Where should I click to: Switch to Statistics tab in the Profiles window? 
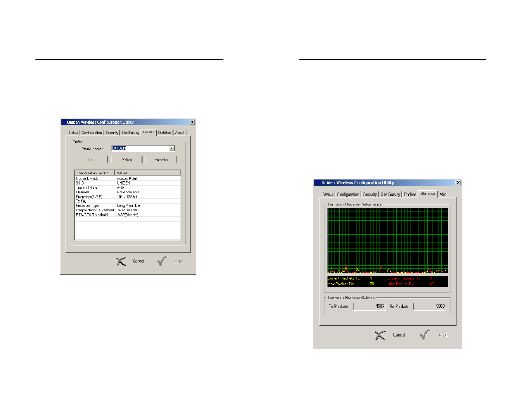tap(164, 133)
